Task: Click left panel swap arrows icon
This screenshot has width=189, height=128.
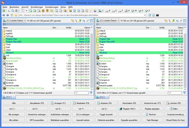Action: coord(84,21)
